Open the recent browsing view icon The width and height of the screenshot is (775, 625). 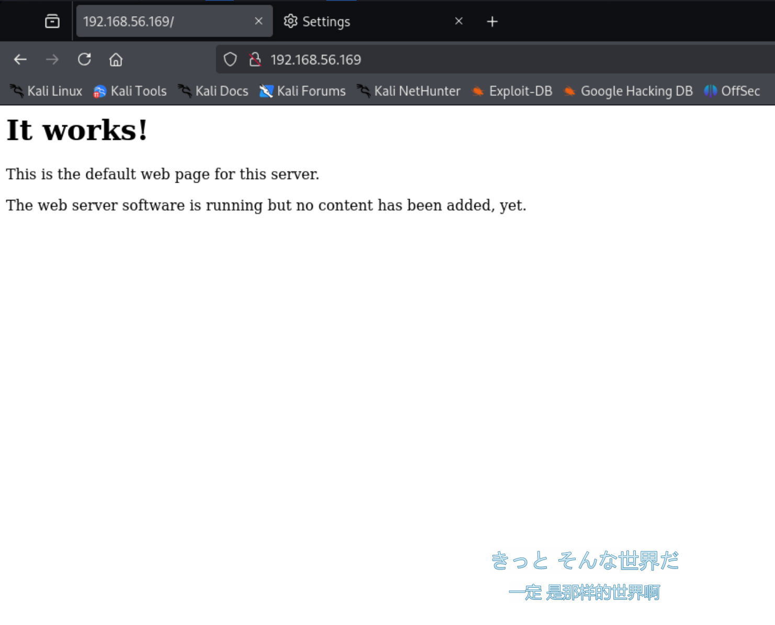[52, 21]
